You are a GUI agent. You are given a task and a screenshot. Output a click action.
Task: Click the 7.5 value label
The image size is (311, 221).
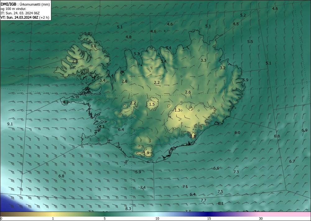(220, 192)
